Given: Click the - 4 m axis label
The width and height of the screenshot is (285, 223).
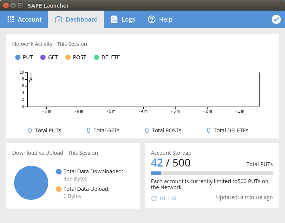Looking at the screenshot, I should [x=143, y=111].
